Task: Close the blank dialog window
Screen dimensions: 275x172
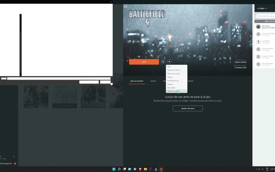Action: [x=111, y=2]
